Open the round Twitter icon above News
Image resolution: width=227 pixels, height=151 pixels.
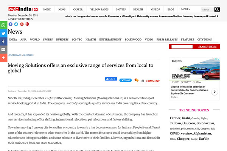16,24
